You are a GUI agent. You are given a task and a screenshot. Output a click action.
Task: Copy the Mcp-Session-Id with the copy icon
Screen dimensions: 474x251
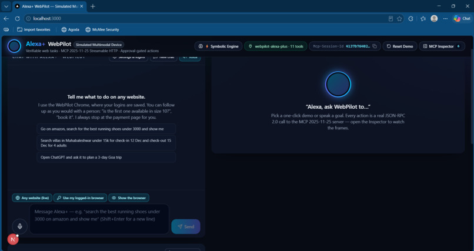[375, 46]
